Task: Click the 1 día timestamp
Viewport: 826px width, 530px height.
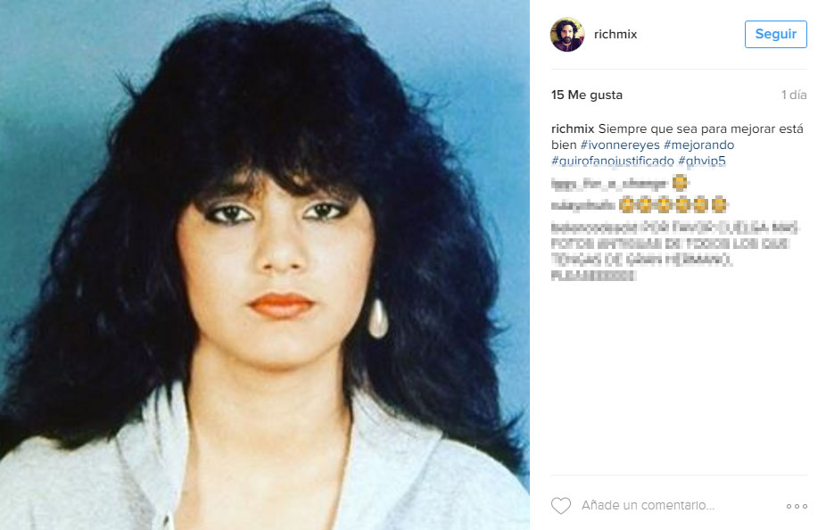Action: tap(794, 95)
